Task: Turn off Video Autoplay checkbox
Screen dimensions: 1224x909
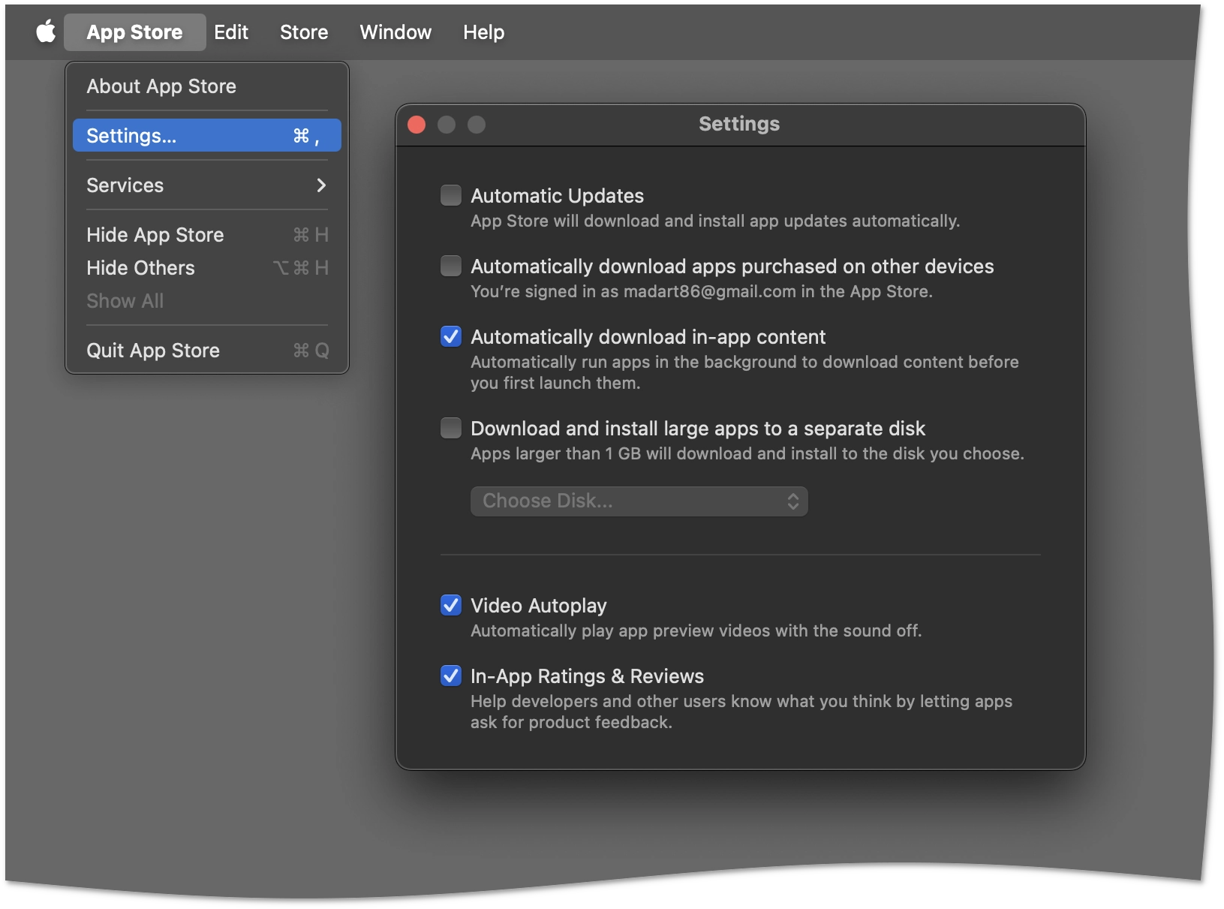Action: (451, 606)
